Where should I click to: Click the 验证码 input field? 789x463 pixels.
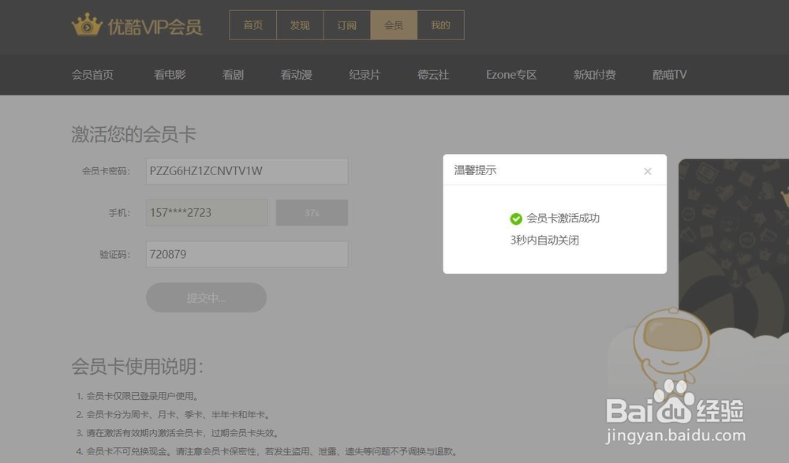[x=247, y=254]
